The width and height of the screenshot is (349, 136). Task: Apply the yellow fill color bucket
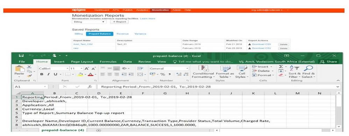coord(80,74)
